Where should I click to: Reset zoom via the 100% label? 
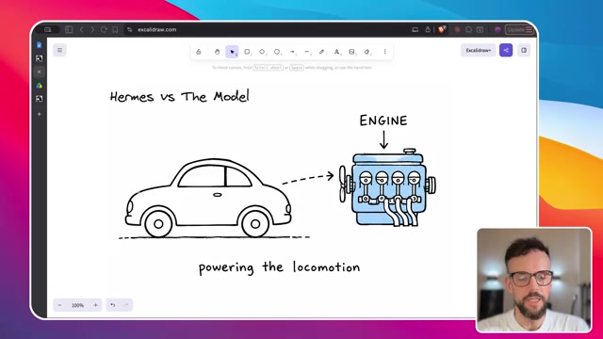point(77,305)
